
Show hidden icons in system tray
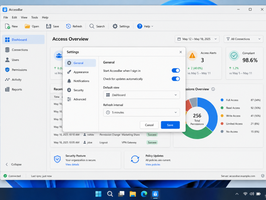237,194
